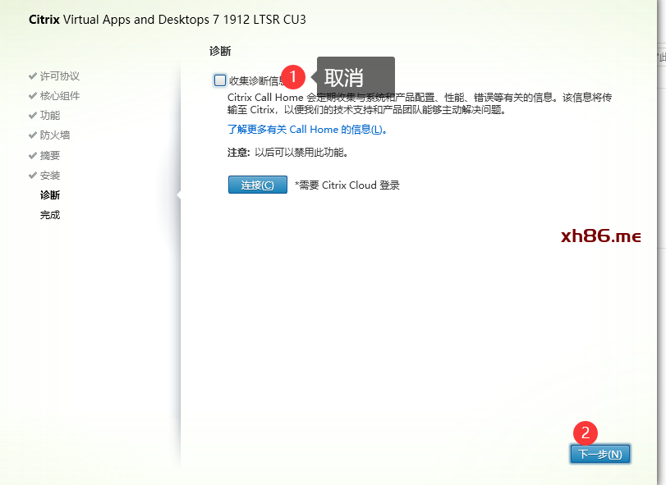Screen dimensions: 666x485
Task: Select the 诊断 step in sidebar
Action: click(x=50, y=194)
